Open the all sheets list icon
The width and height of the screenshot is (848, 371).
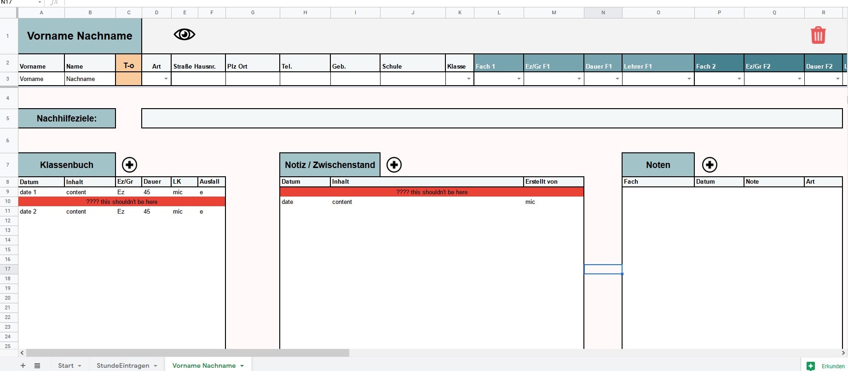tap(37, 365)
